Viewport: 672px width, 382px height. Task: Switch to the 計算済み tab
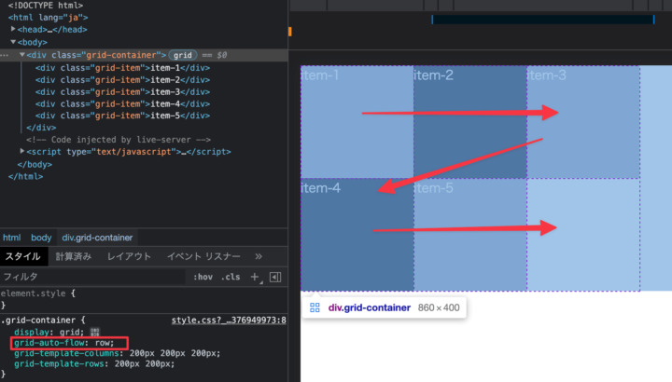[x=74, y=256]
